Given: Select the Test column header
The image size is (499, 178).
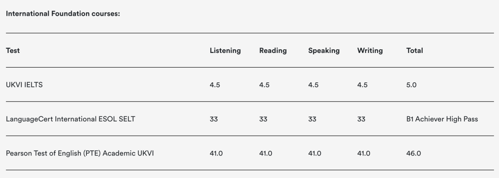Looking at the screenshot, I should (x=13, y=51).
